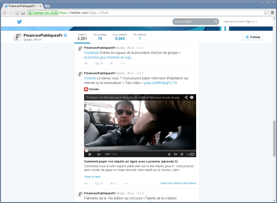Viewport: 277px width, 203px height.
Task: Click the @dgfip_officiel handle under profile name
Action: coord(32,39)
